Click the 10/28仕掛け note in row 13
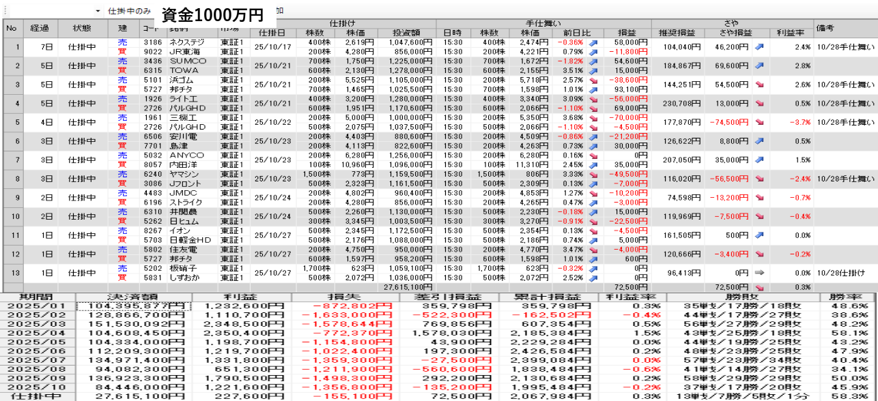The height and width of the screenshot is (401, 878). click(845, 273)
